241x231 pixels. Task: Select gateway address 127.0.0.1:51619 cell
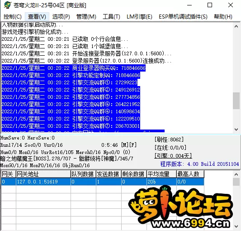[x=43, y=182]
